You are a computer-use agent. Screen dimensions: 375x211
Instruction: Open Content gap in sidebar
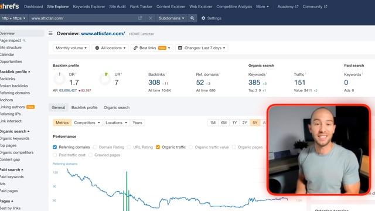tap(10, 159)
